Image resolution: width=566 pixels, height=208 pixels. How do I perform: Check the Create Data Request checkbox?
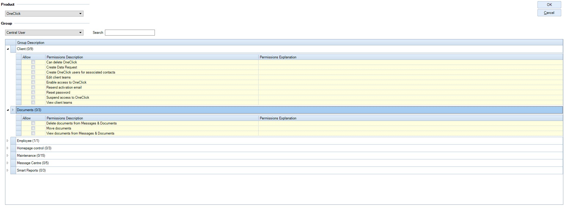click(33, 67)
